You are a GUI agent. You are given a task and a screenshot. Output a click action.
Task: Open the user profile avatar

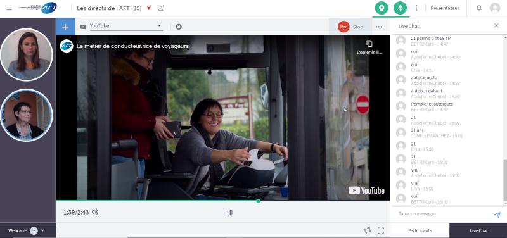495,8
